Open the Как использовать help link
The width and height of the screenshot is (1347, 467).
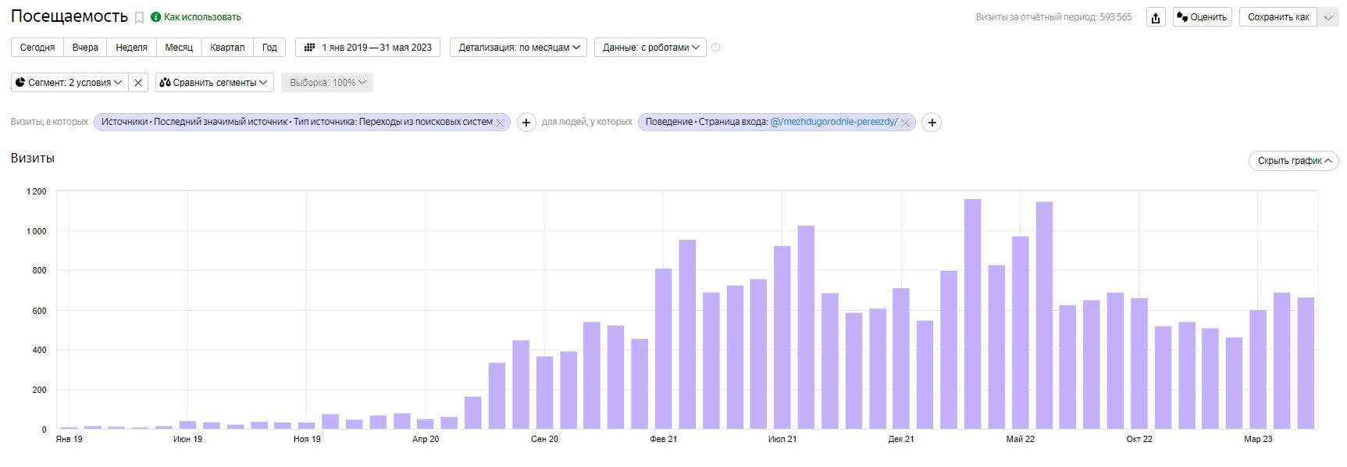click(x=201, y=17)
